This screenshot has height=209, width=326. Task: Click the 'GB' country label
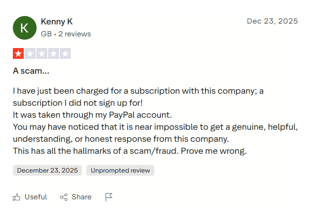coord(46,34)
